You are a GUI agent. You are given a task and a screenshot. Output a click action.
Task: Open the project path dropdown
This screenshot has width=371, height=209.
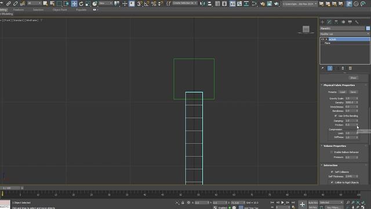click(300, 4)
